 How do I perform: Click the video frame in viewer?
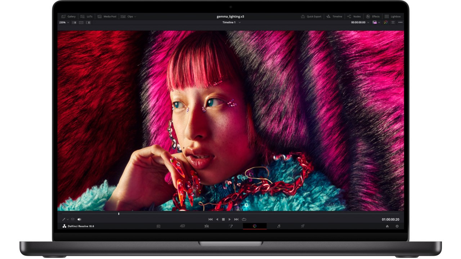tap(230, 121)
